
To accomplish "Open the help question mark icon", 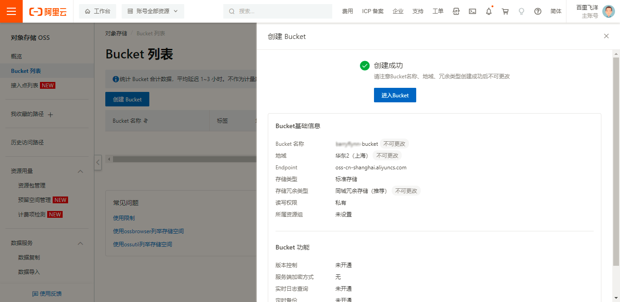I will click(x=538, y=11).
